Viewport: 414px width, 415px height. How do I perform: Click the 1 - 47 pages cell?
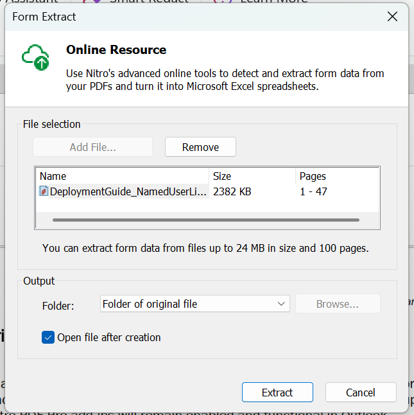[313, 191]
